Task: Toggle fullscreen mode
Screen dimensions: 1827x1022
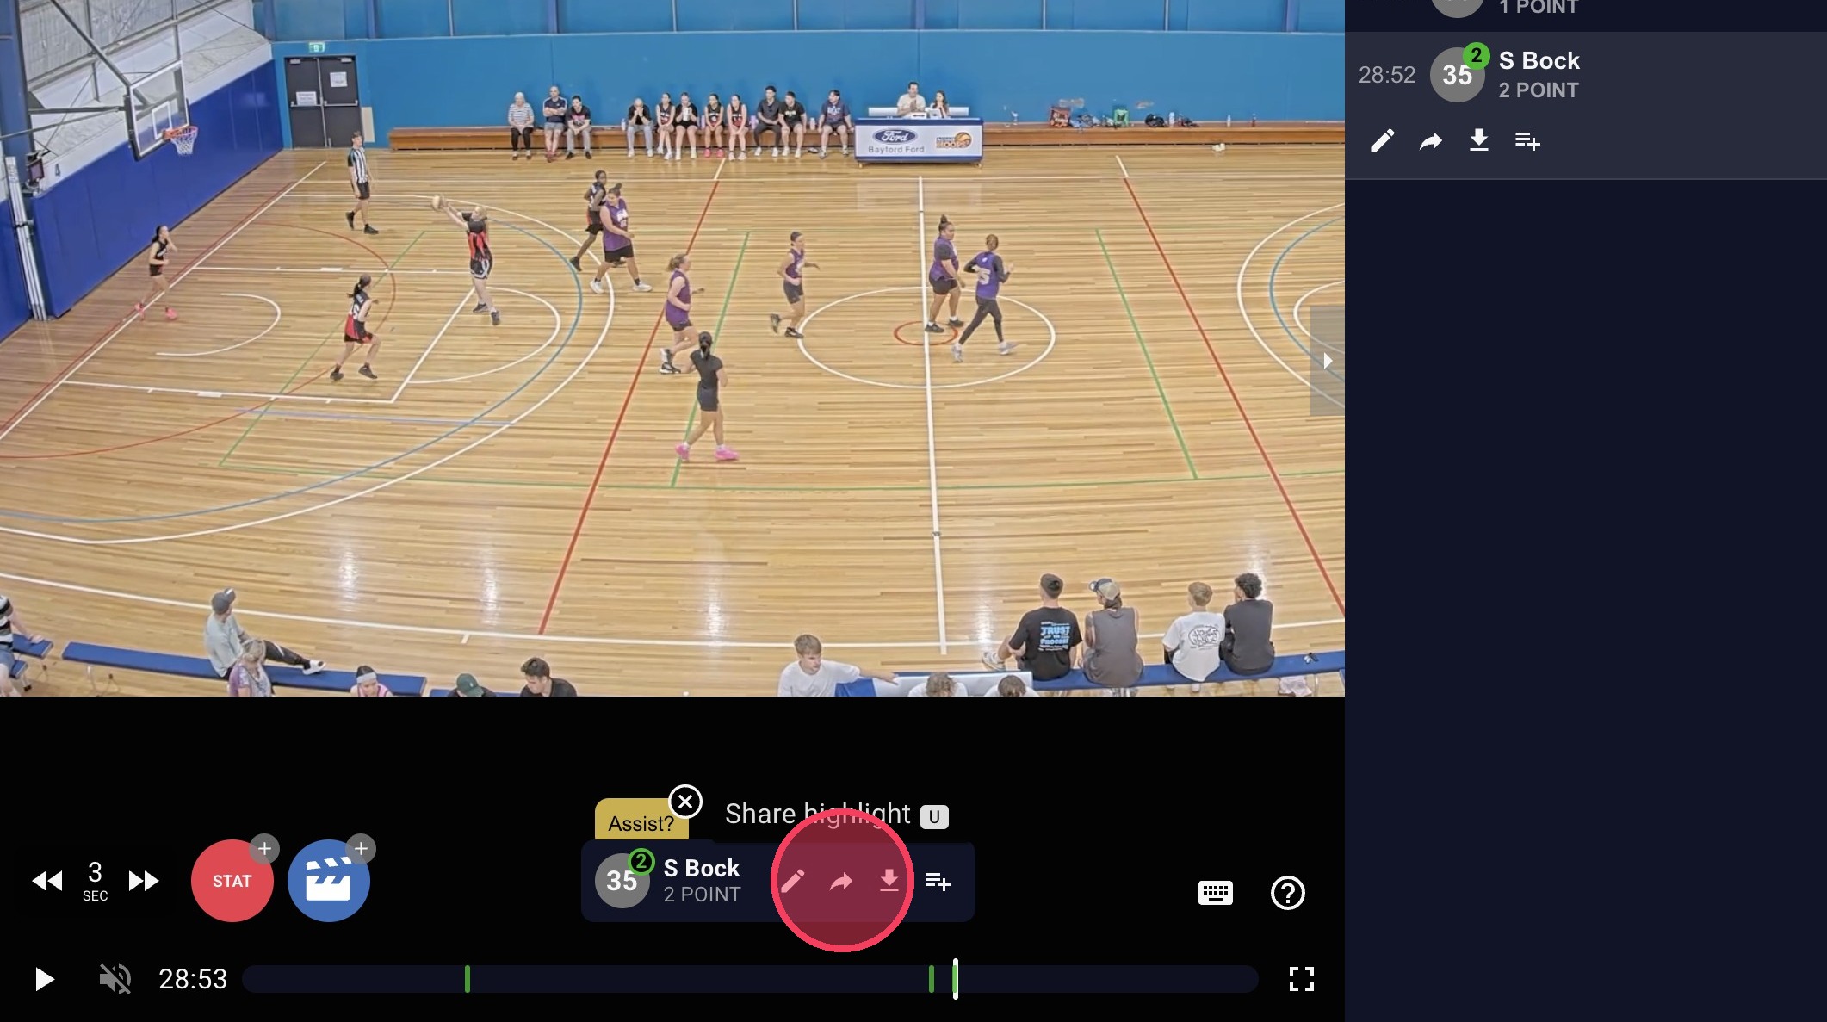Action: tap(1301, 979)
